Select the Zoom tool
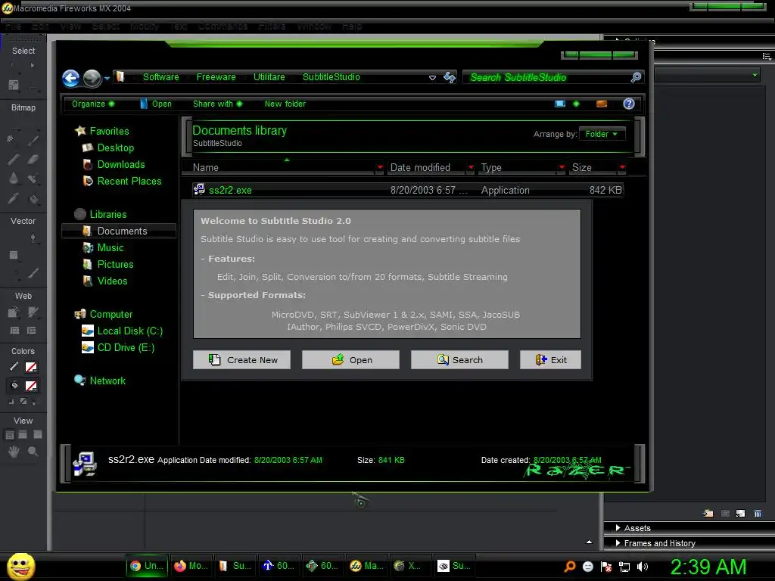 click(x=33, y=451)
